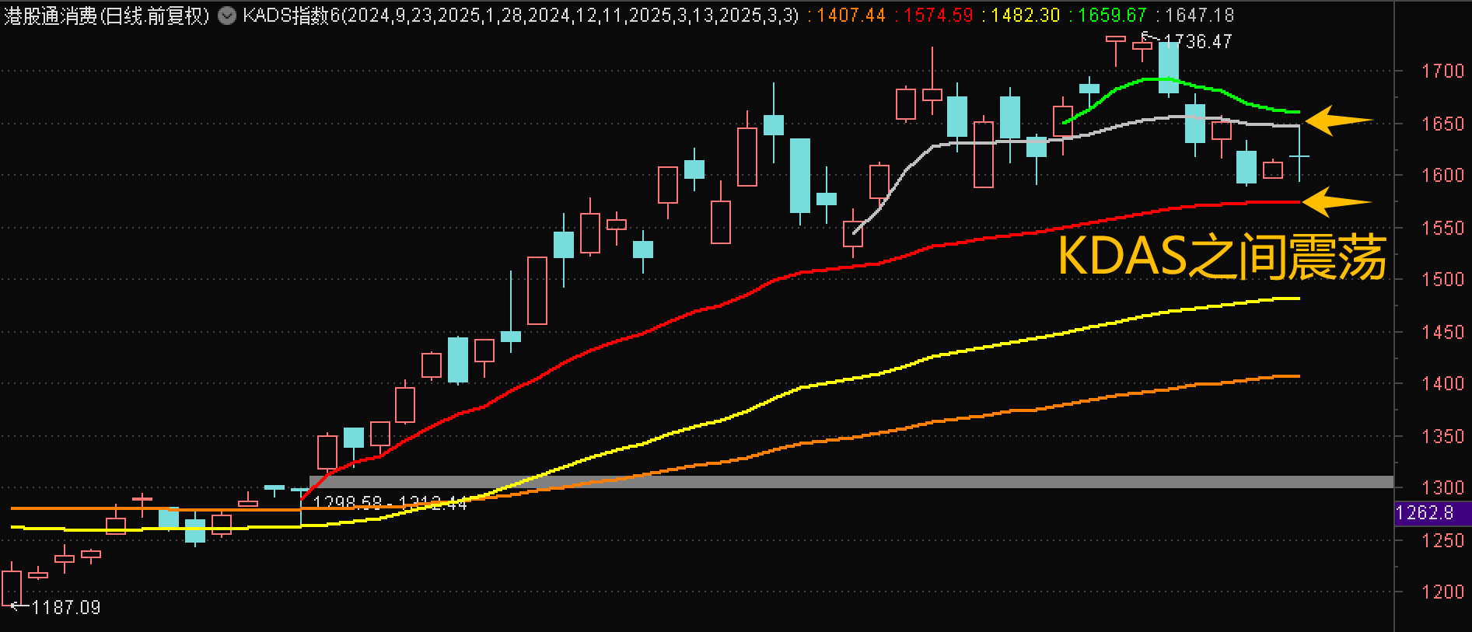Click the 1250 price axis label
Image resolution: width=1472 pixels, height=632 pixels.
[x=1442, y=541]
